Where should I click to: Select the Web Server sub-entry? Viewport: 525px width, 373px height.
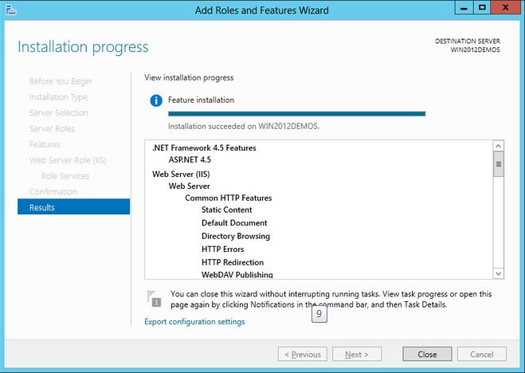(x=189, y=186)
